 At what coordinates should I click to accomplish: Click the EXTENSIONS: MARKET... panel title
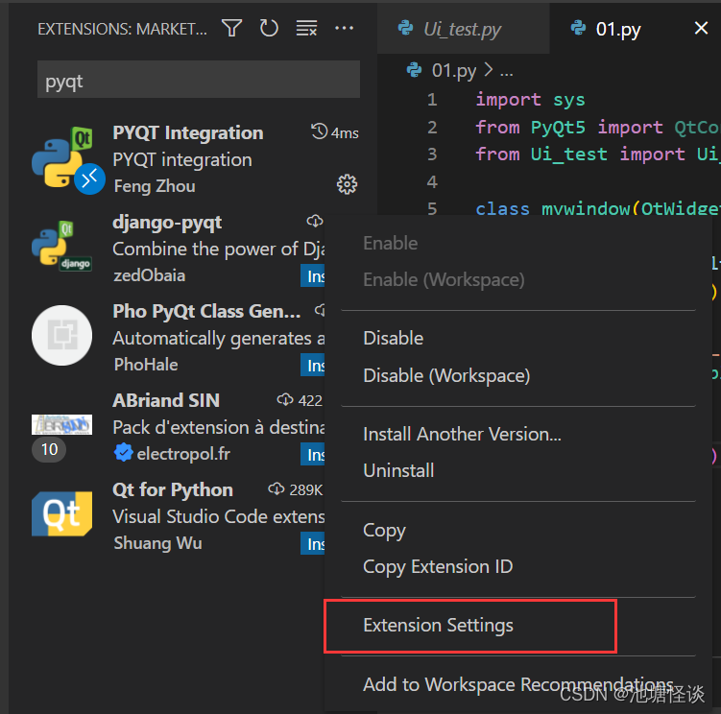click(122, 29)
